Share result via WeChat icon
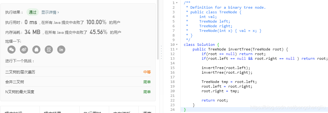Screen dimensions: 328x113 [x=12, y=50]
